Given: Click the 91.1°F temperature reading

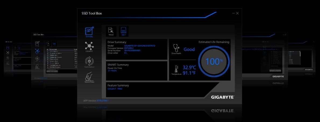Looking at the screenshot, I should (x=189, y=73).
